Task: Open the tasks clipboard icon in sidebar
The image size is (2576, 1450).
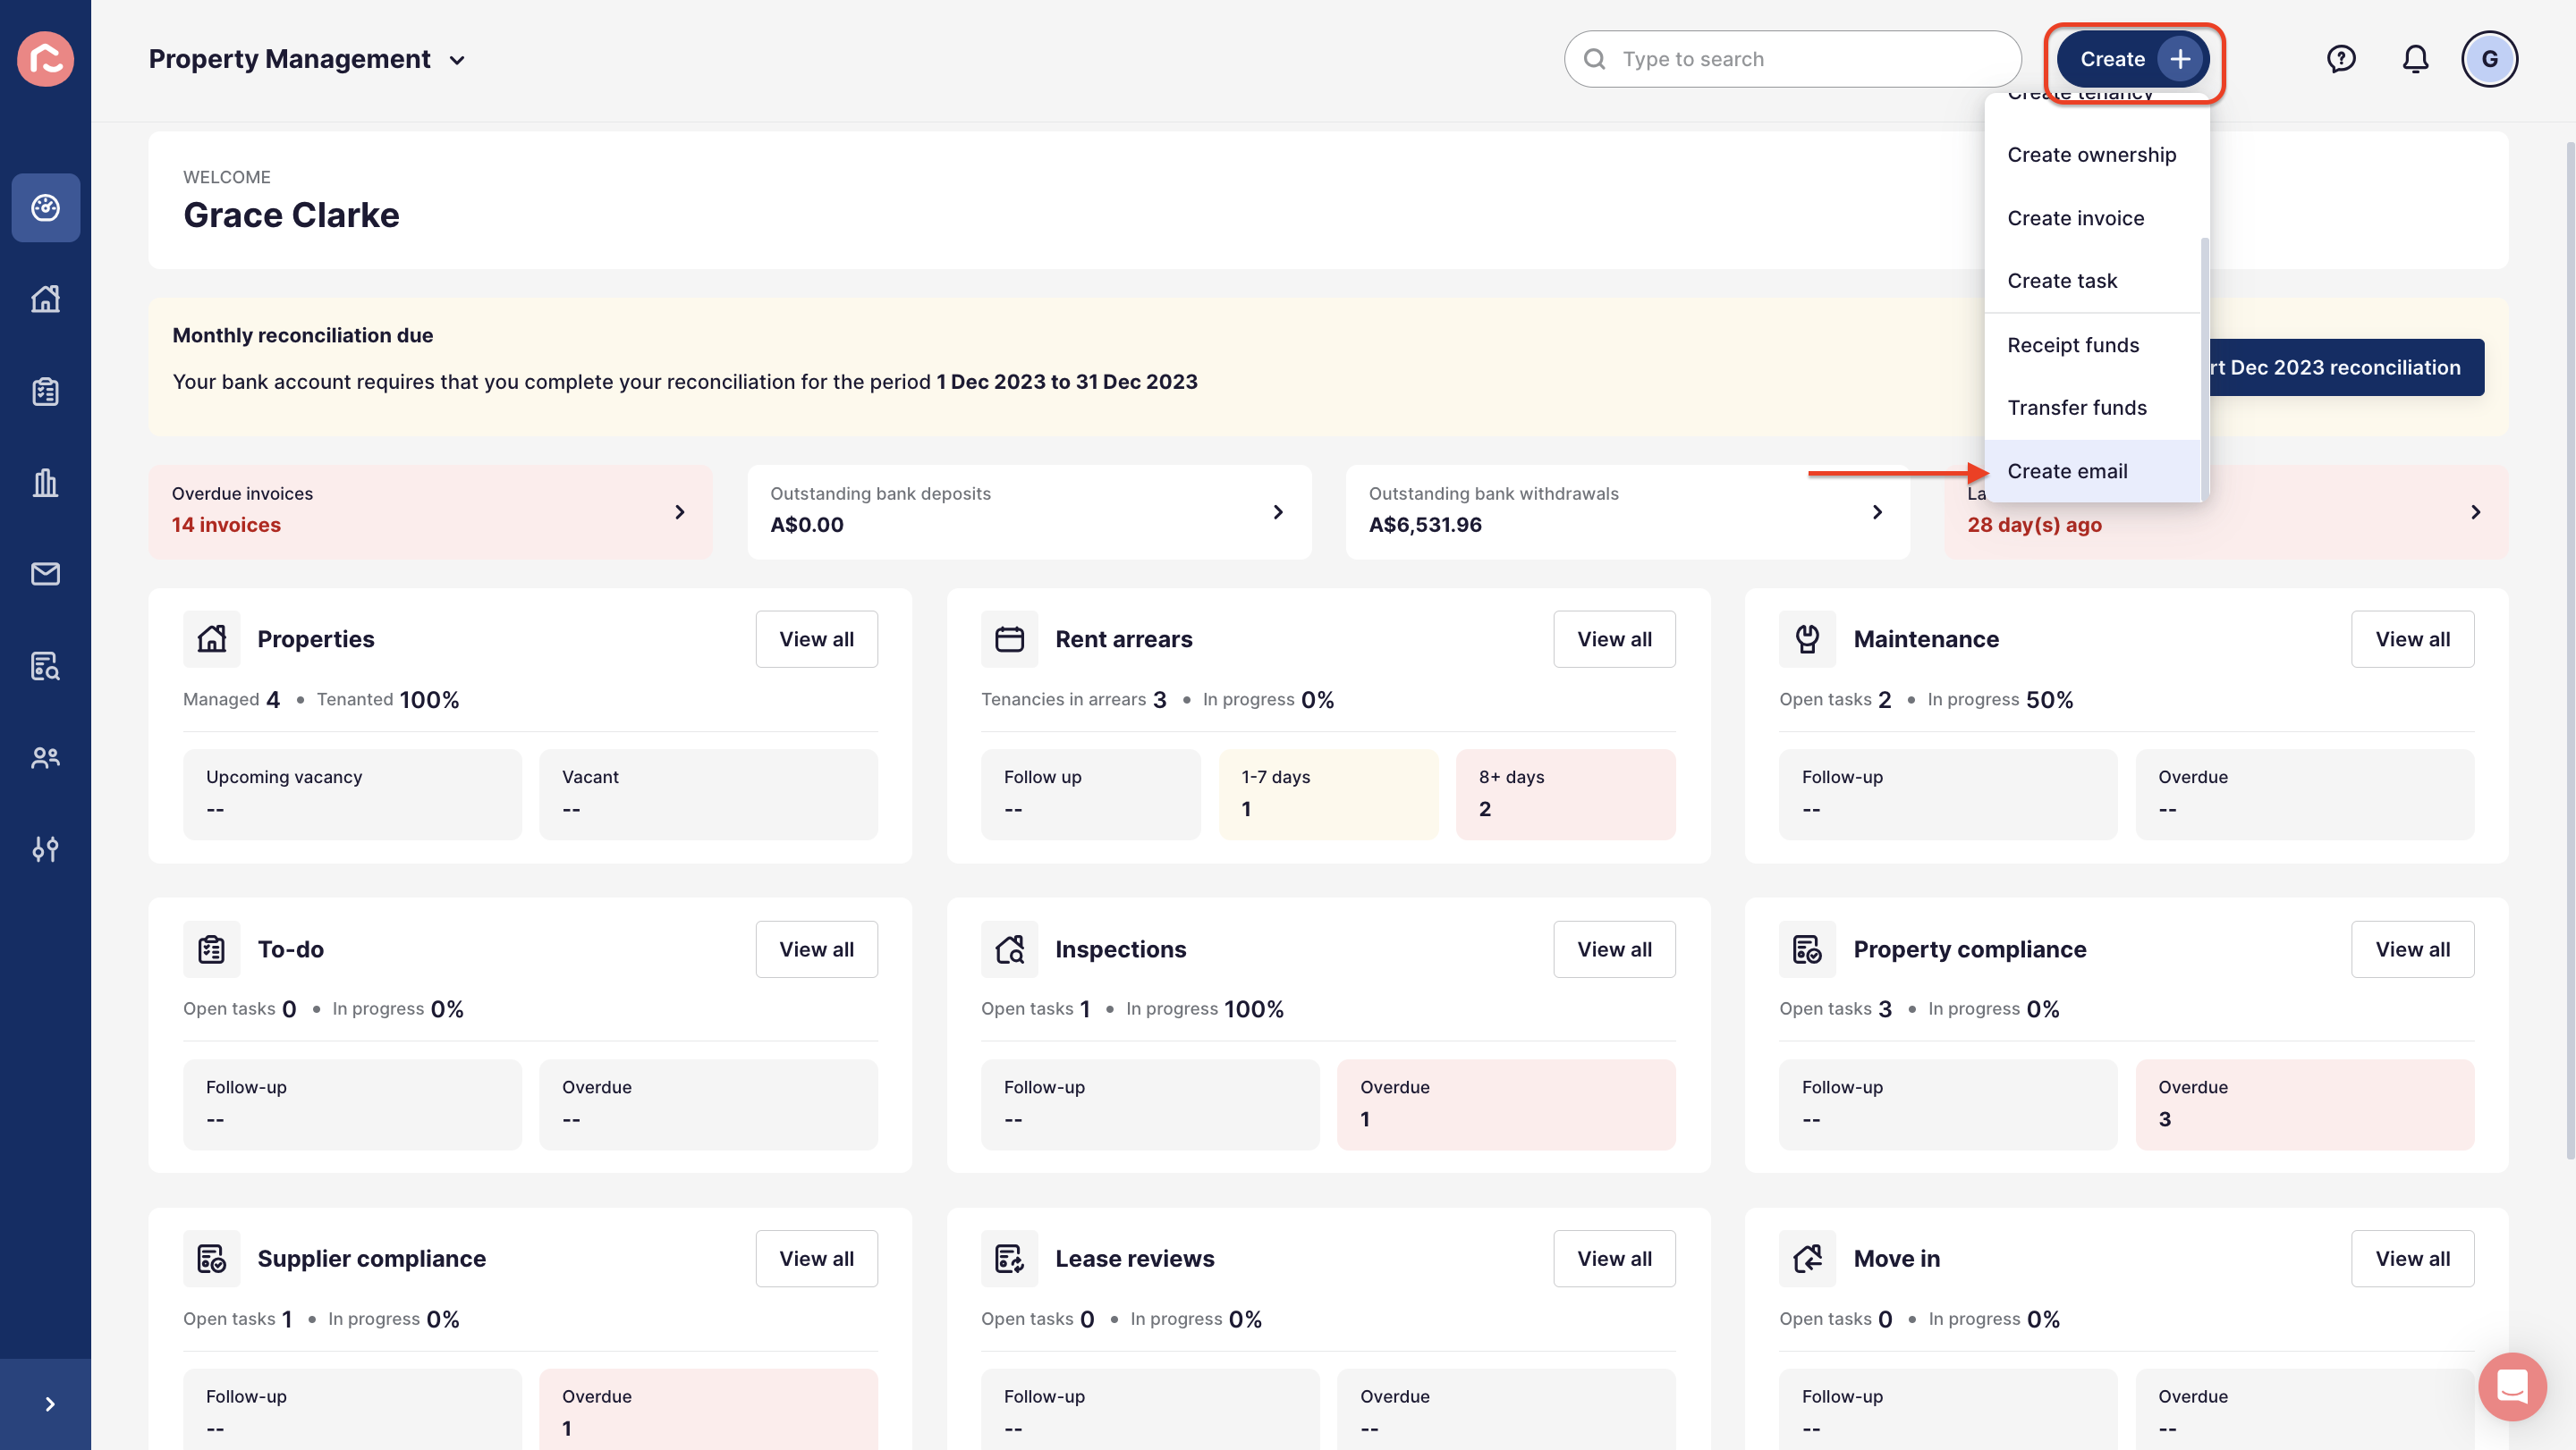Action: (45, 391)
